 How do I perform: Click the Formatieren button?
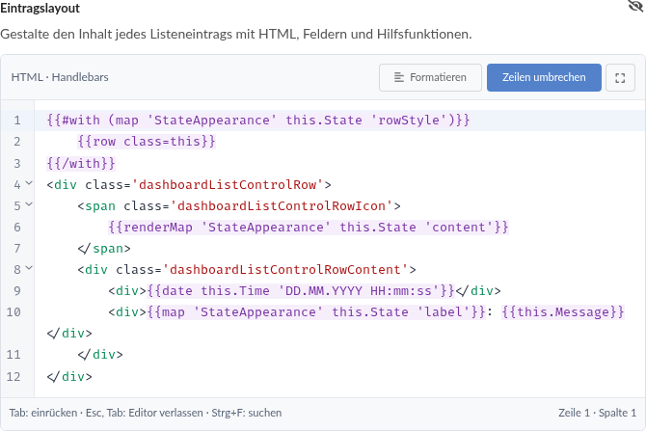430,77
